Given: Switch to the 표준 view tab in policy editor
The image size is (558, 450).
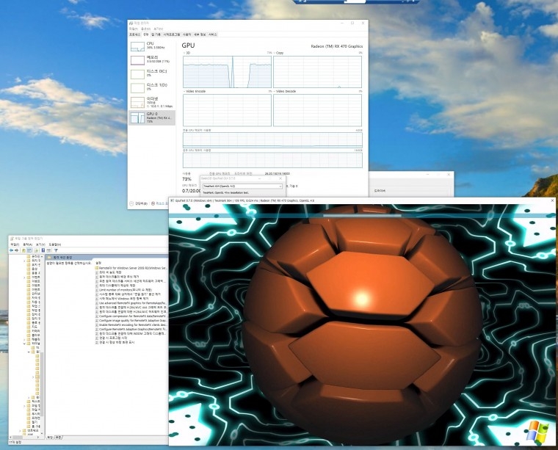Looking at the screenshot, I should [x=59, y=438].
